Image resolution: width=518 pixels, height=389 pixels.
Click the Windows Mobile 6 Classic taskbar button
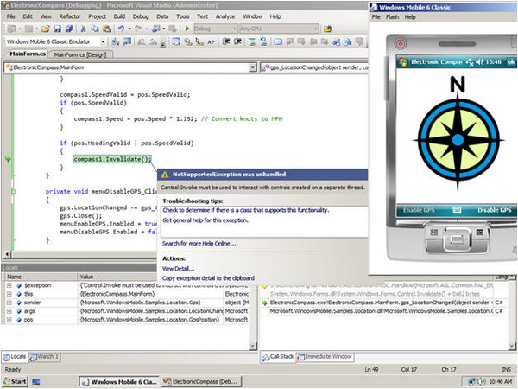119,382
